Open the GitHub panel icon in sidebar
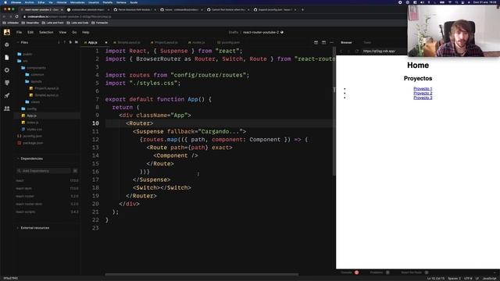Screen dimensions: 500x281 (x=7, y=83)
